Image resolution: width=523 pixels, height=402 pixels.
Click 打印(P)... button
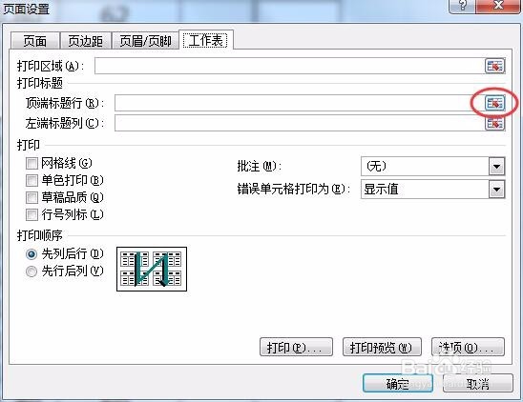(296, 348)
